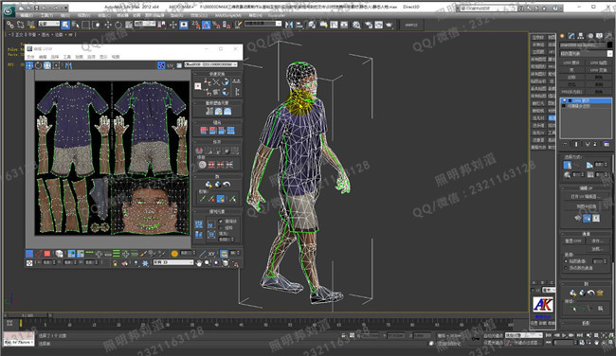The width and height of the screenshot is (616, 356).
Task: Click the channel Save button
Action: (x=597, y=240)
